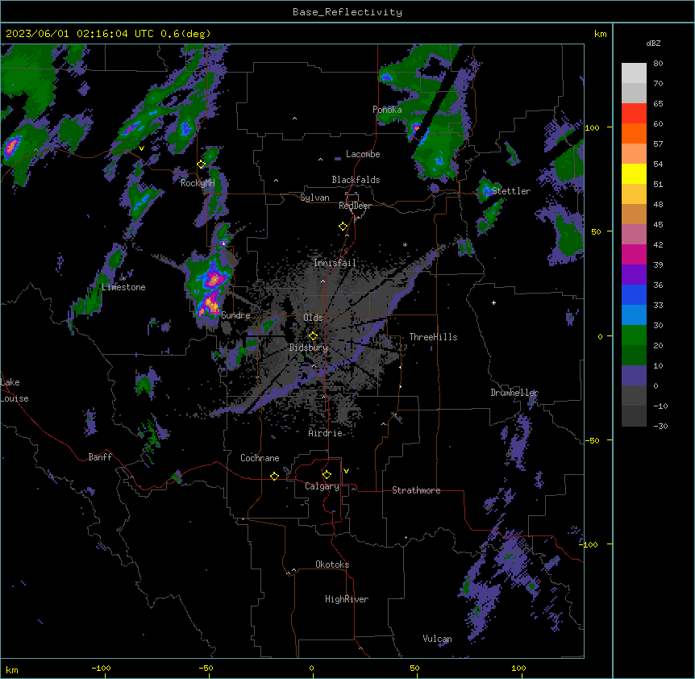Click the white plus marker east of ThreeHills
The width and height of the screenshot is (695, 679).
493,302
